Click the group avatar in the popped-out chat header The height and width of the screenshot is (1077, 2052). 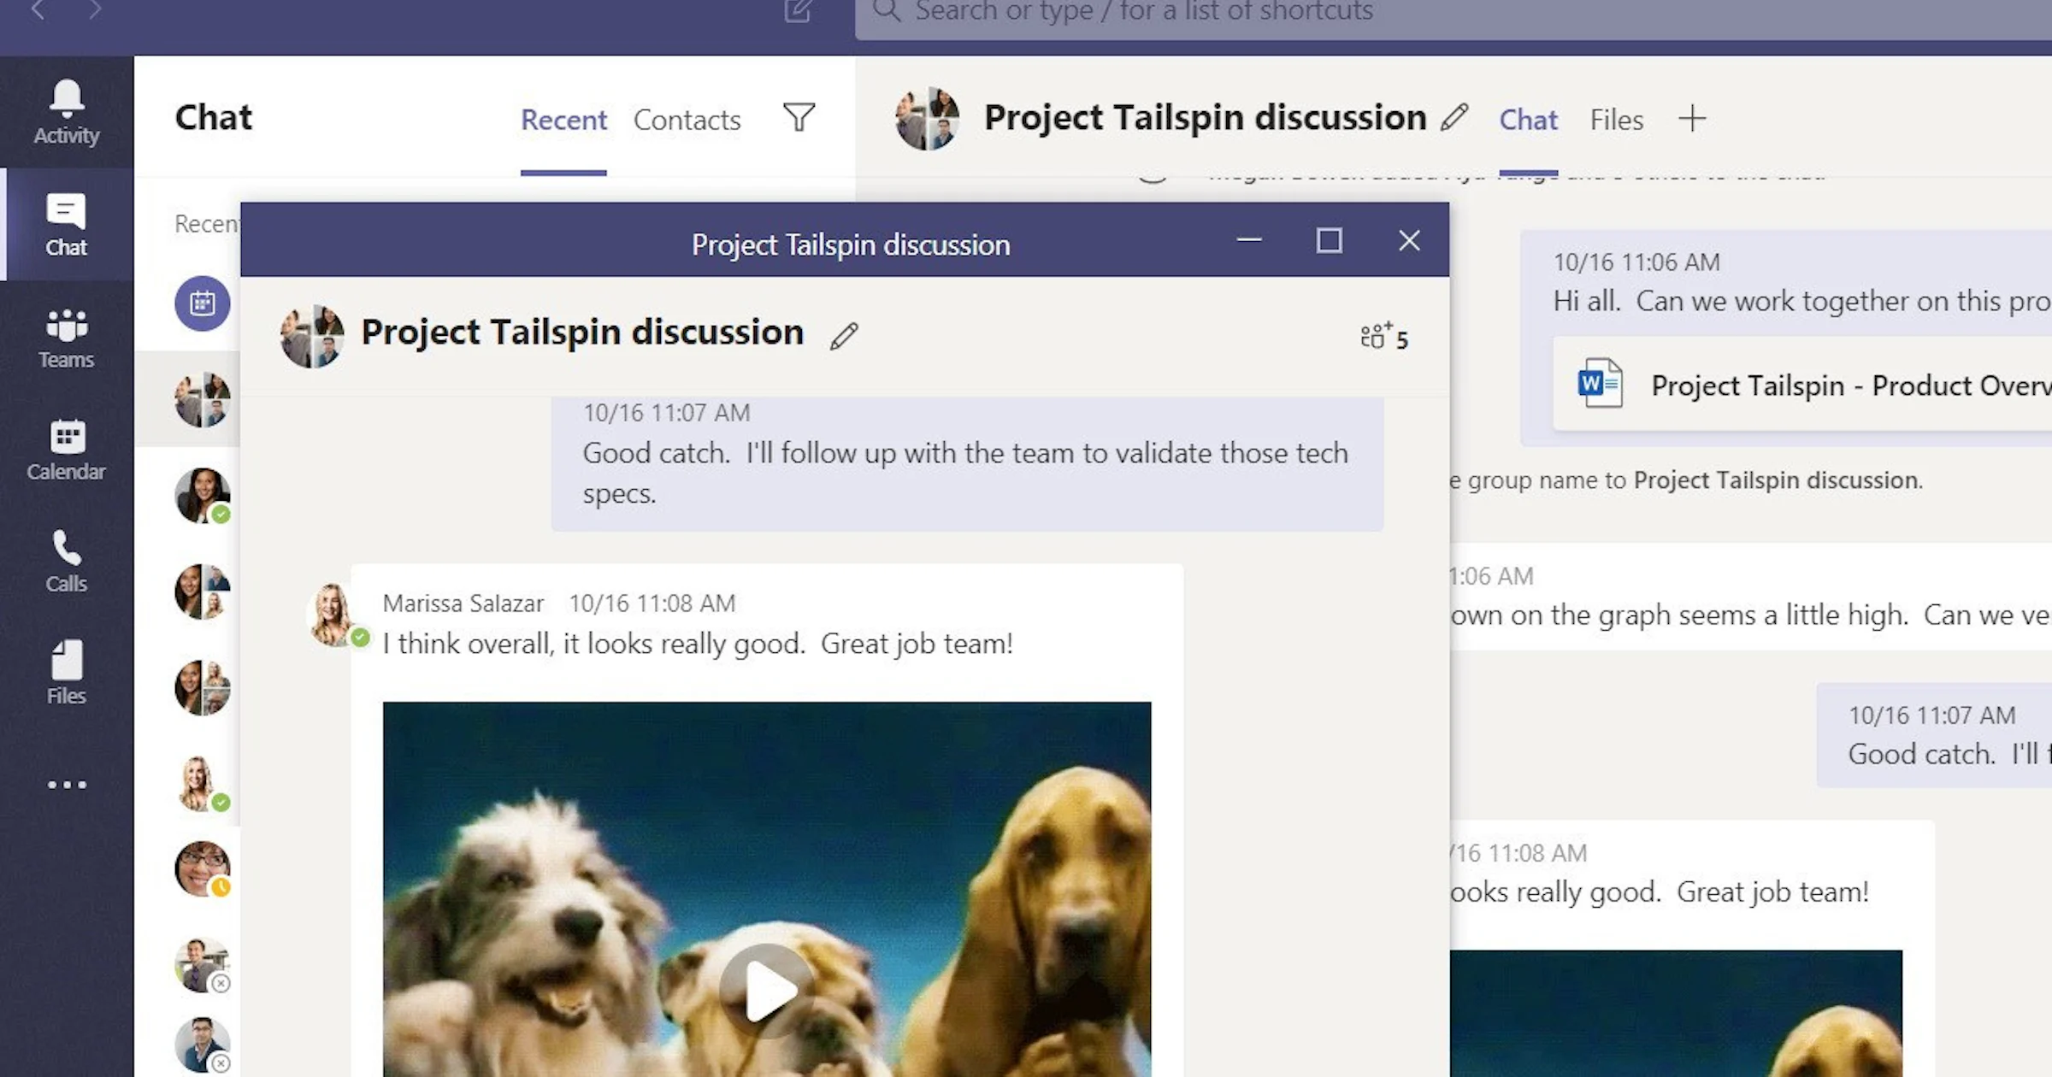point(312,336)
